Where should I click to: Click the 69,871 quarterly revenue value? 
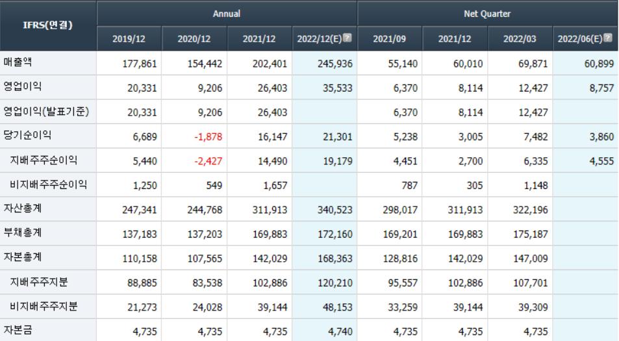533,64
